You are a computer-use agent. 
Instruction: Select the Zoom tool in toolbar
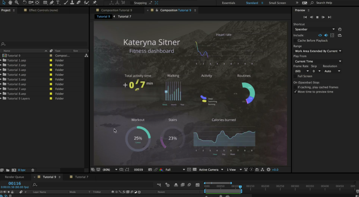[x=16, y=2]
